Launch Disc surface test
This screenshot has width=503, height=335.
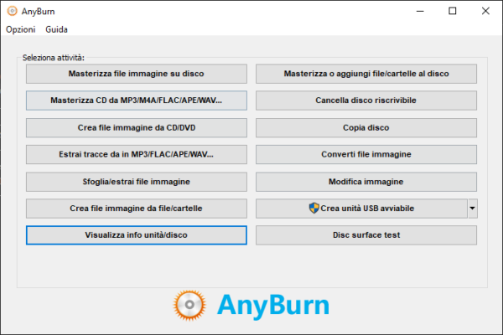(366, 235)
